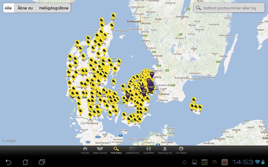268x167 pixels.
Task: Tap the Android home button
Action: click(x=25, y=162)
